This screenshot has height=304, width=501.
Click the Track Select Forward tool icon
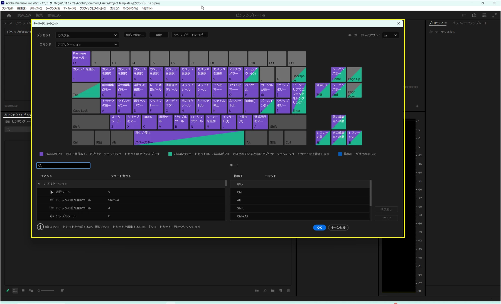point(52,208)
